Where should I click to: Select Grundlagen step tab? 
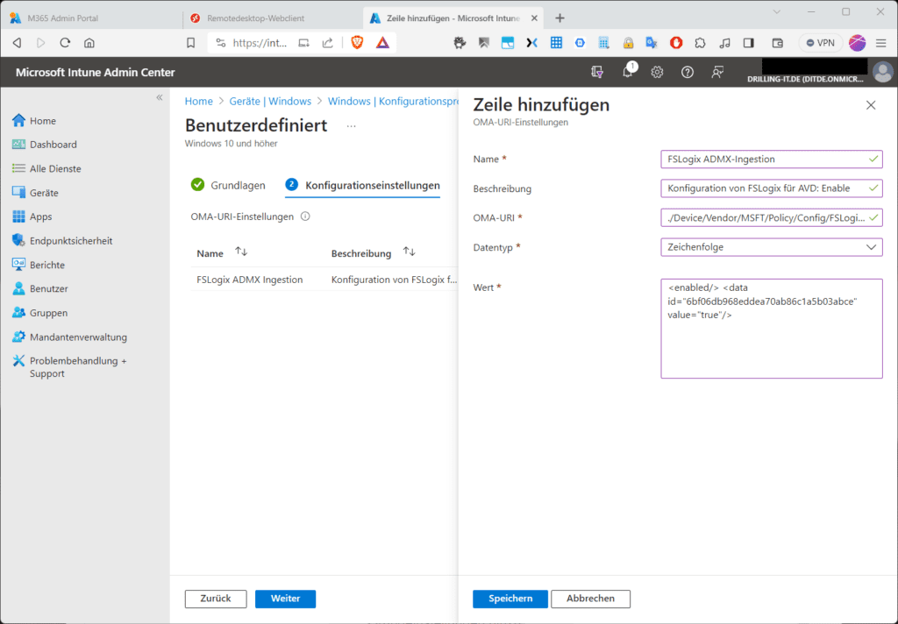(x=229, y=186)
